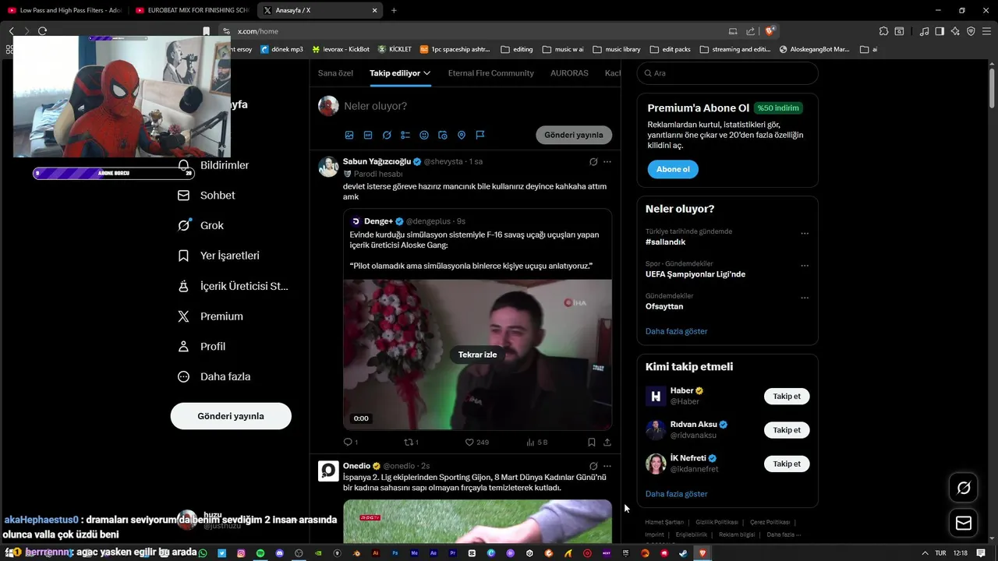Image resolution: width=998 pixels, height=561 pixels.
Task: Open the GIF picker in composer
Action: (368, 135)
